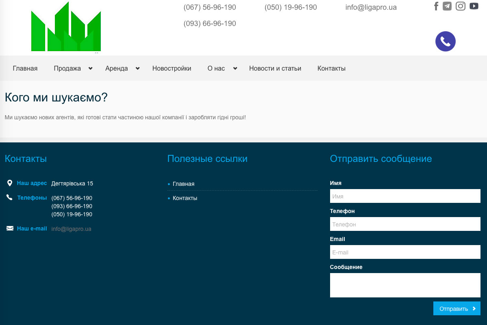Open the Instagram social icon

point(461,6)
